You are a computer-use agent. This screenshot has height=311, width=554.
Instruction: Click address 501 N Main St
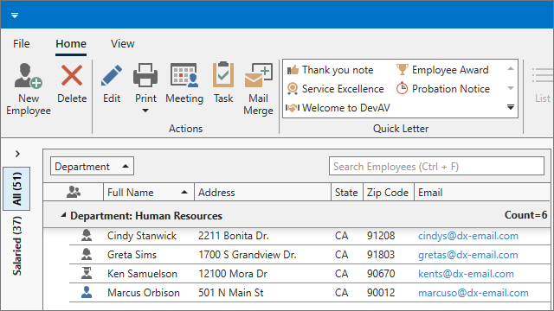click(x=231, y=293)
